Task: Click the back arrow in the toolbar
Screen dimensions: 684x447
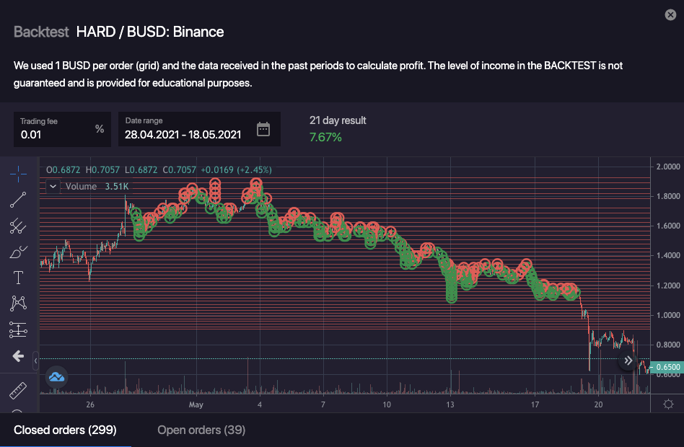Action: pos(18,356)
